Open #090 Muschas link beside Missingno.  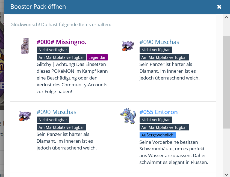pos(159,42)
